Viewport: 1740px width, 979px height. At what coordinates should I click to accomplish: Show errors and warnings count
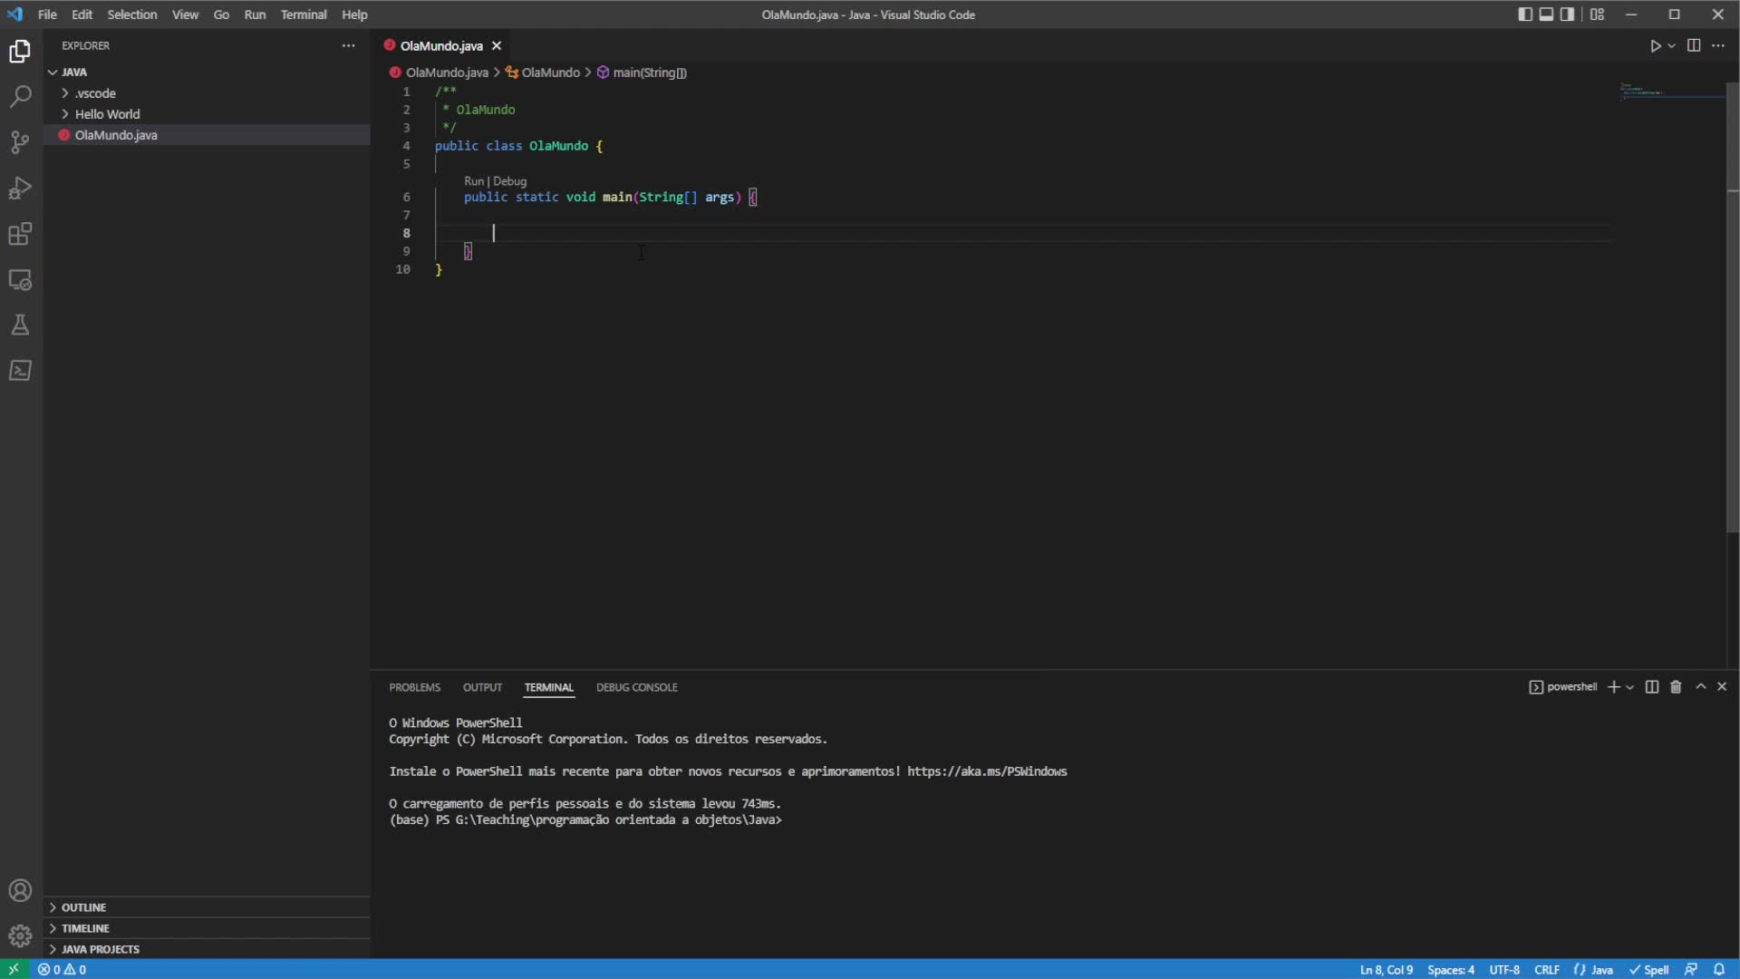click(x=63, y=969)
